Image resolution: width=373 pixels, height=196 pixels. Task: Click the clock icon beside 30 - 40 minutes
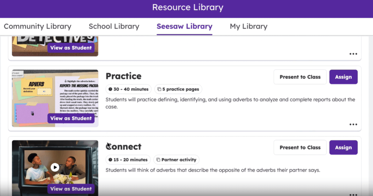tap(110, 89)
